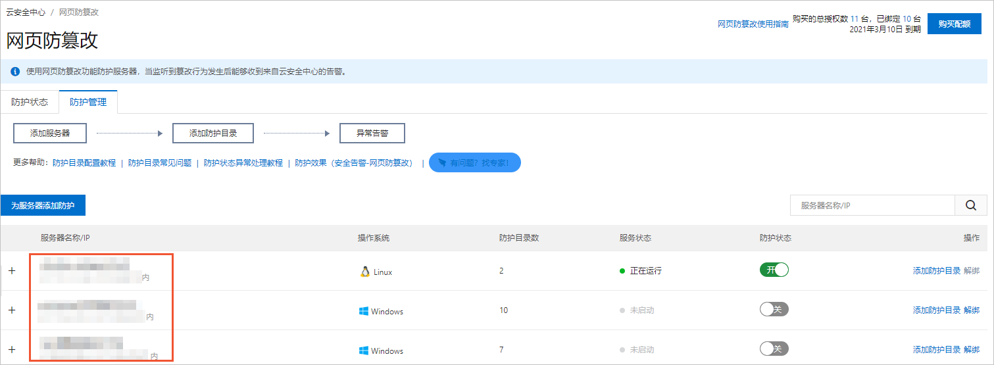The image size is (994, 365).
Task: Click 添加防护目录 in the 7-directory row
Action: 937,350
